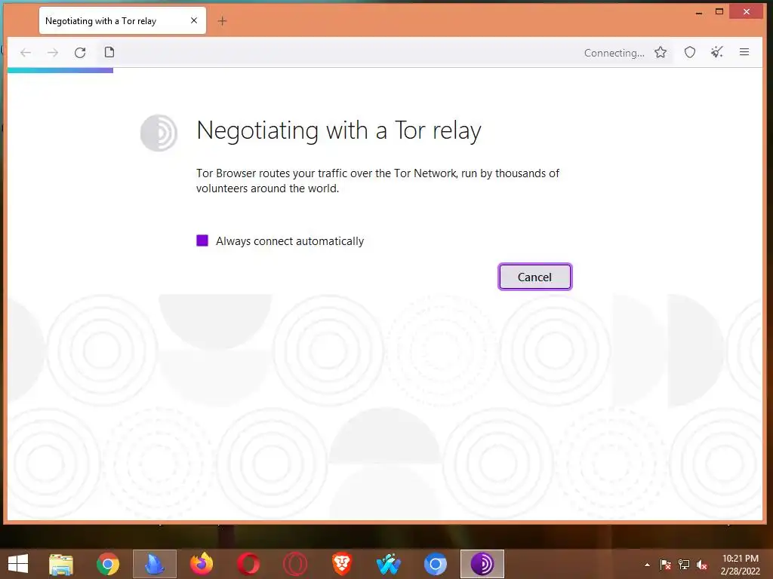Launch Firefox from the taskbar
This screenshot has height=579, width=773.
(201, 564)
